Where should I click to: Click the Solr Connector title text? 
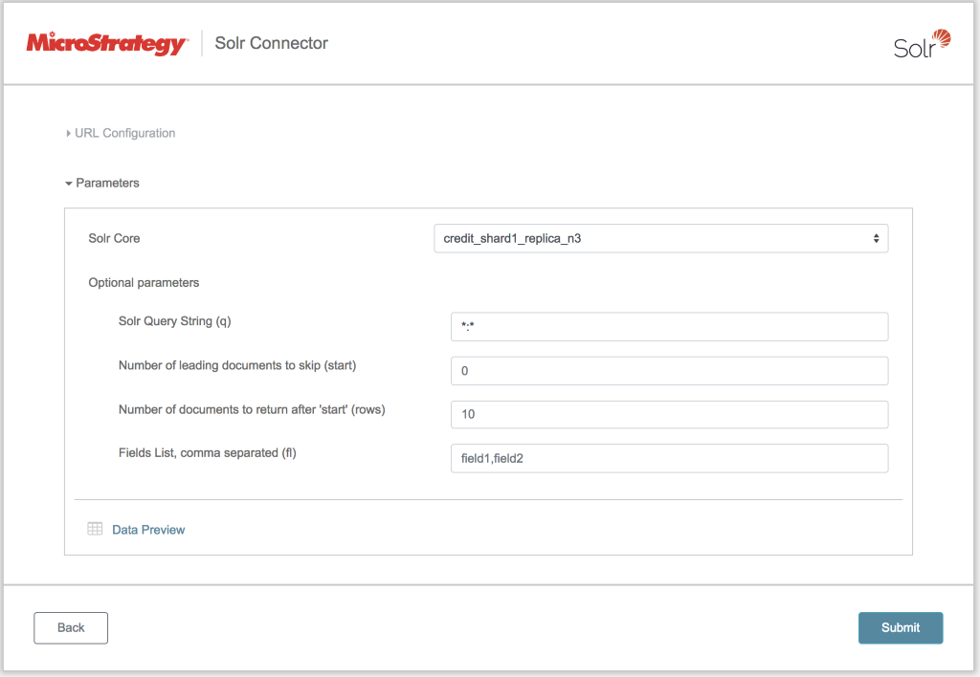[x=271, y=43]
